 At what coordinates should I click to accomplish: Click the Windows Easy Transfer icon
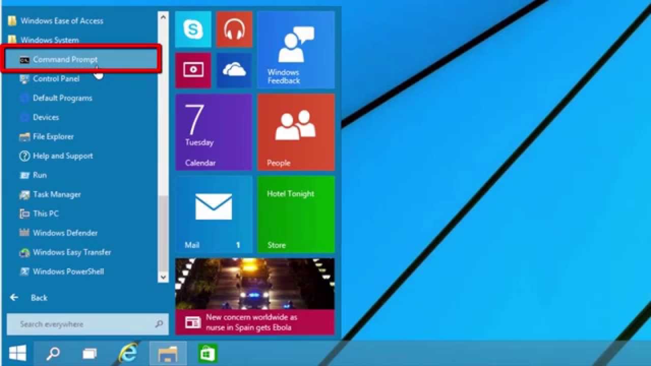pos(24,252)
